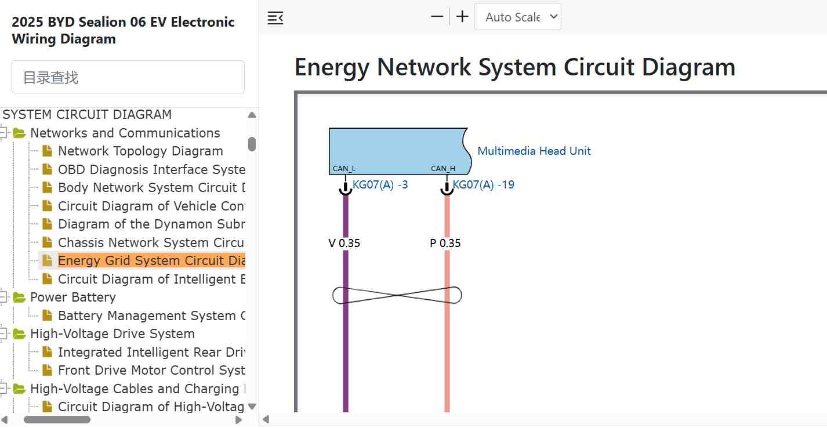Open Circuit Diagram of Vehicle Controller

pos(151,206)
